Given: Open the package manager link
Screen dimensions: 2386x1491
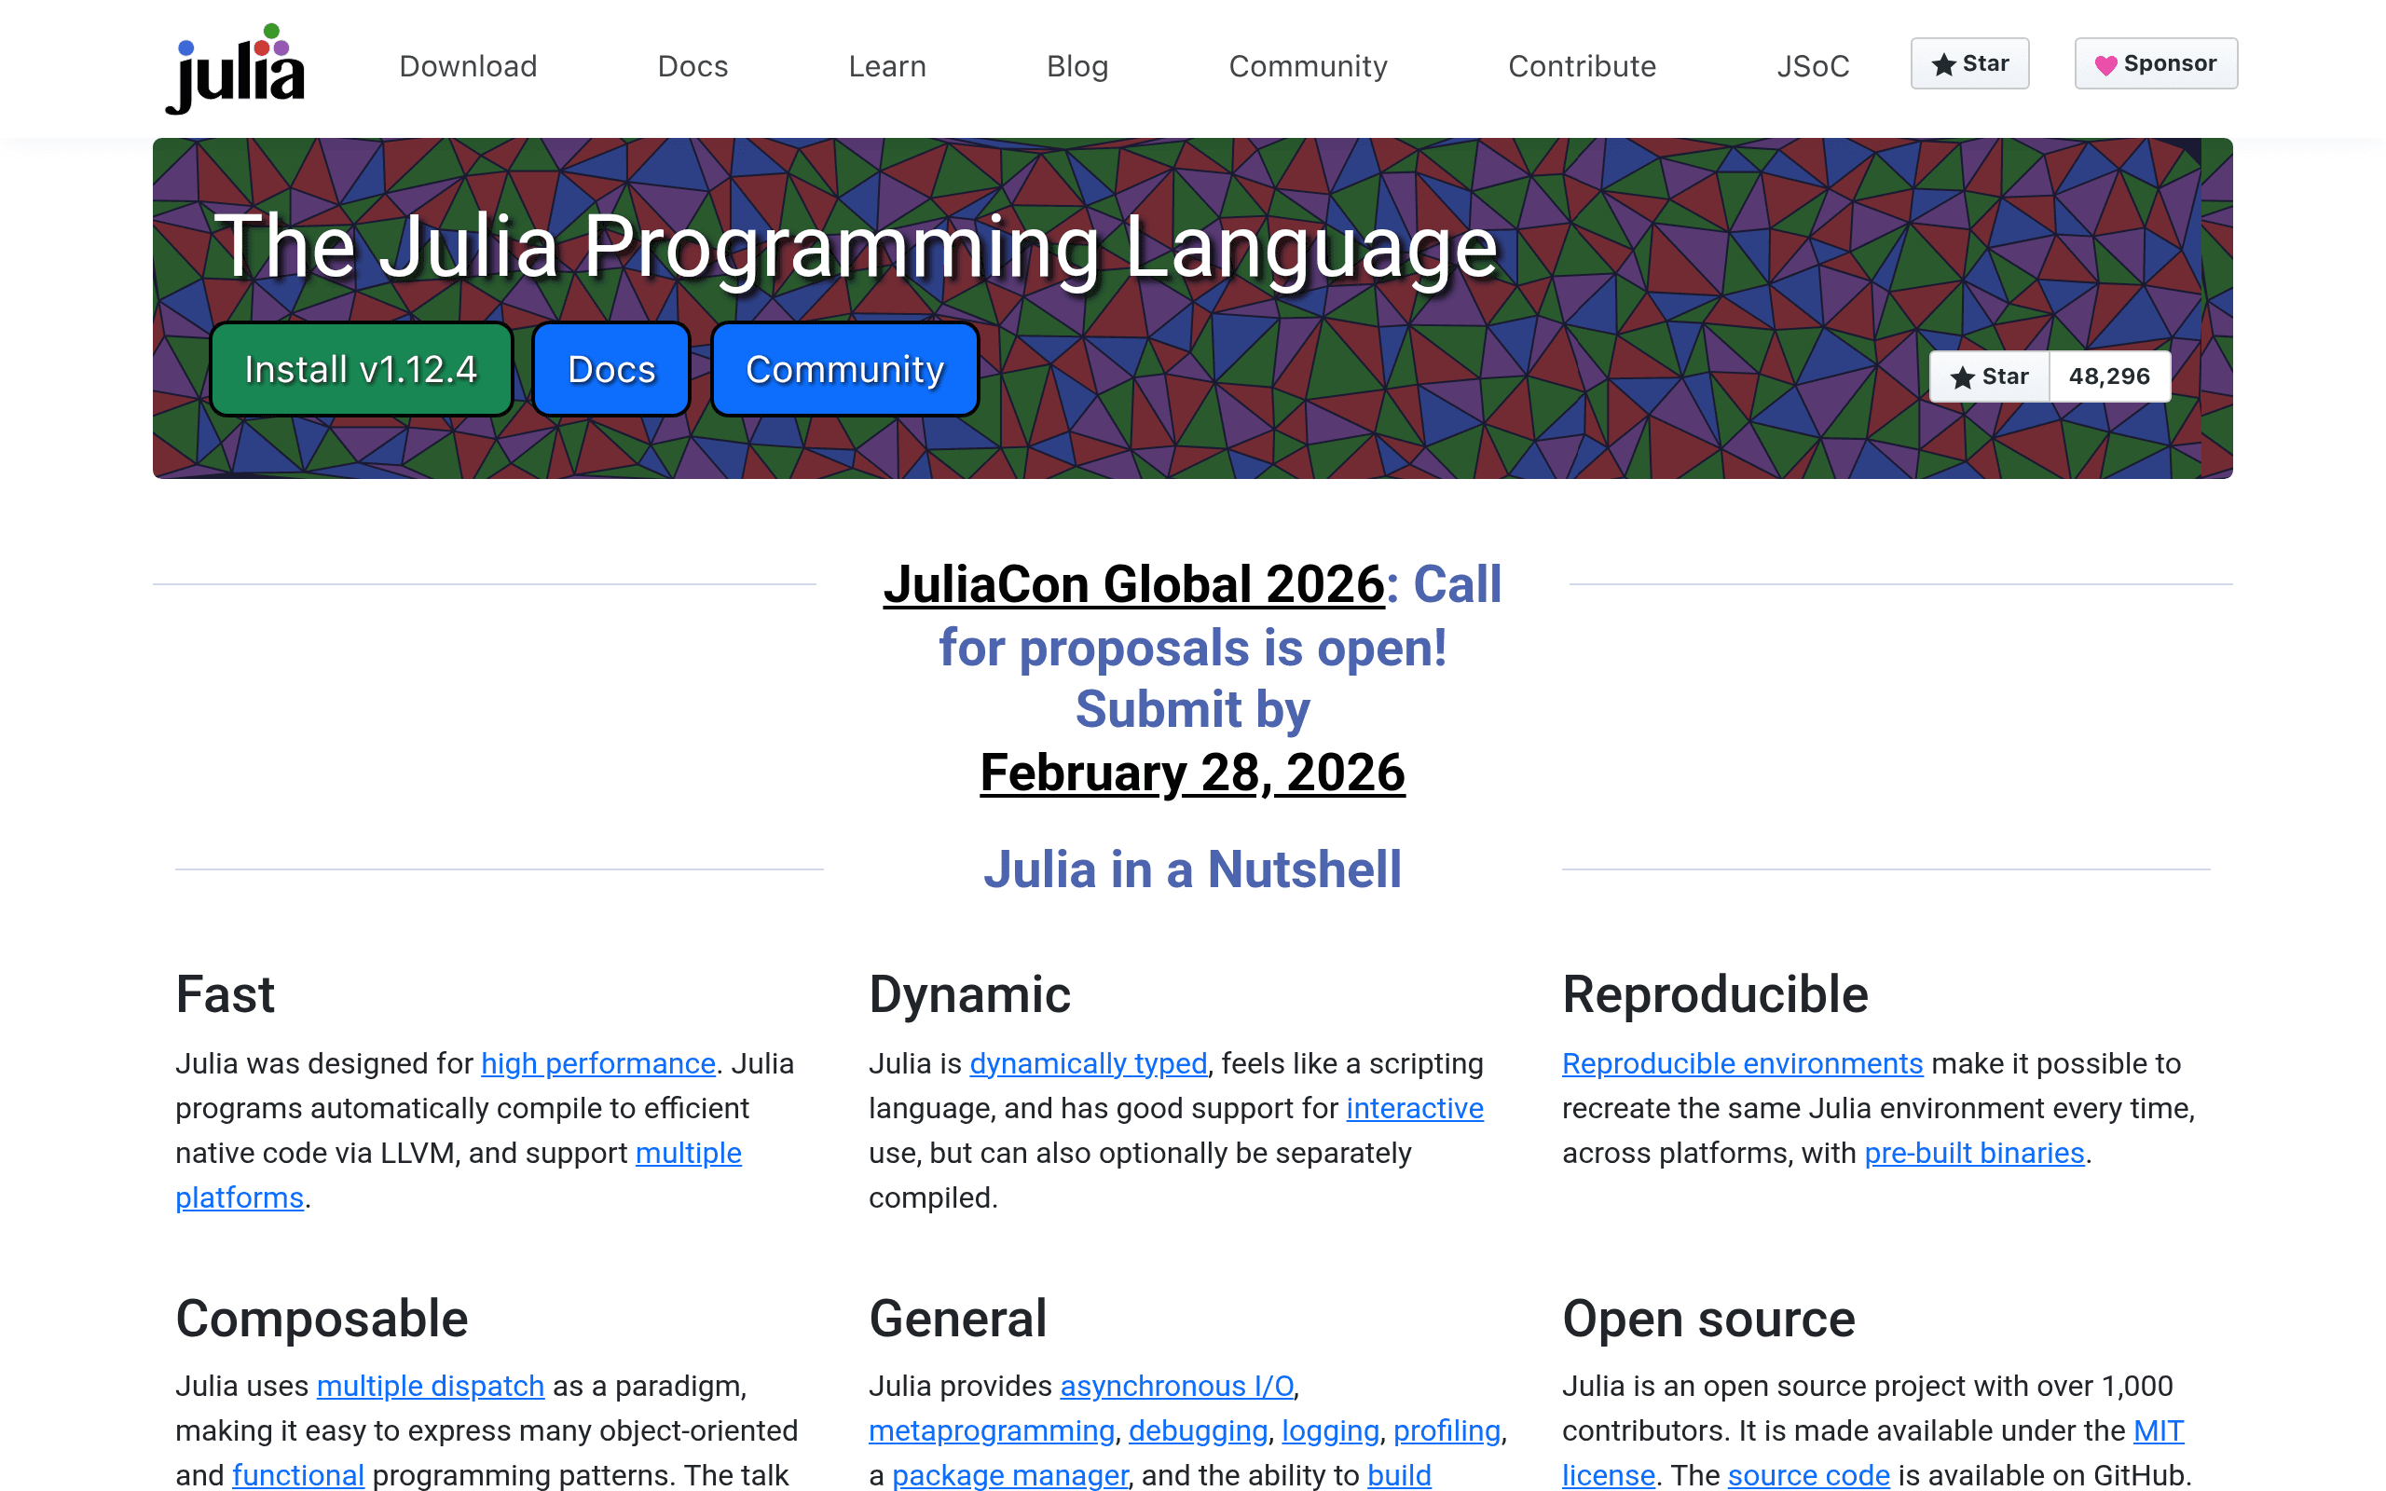Looking at the screenshot, I should pos(1009,1475).
